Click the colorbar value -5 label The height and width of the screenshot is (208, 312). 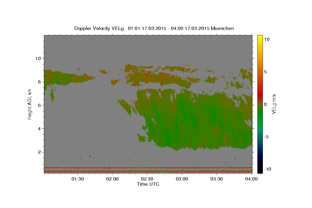(x=266, y=137)
